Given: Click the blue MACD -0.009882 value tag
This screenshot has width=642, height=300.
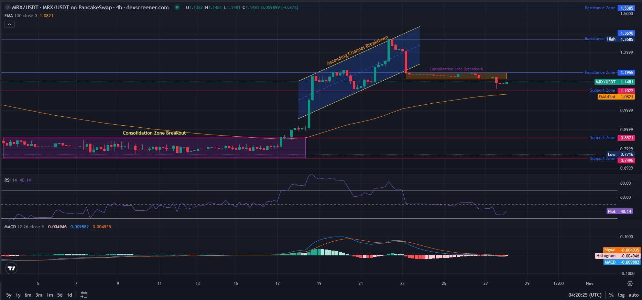Looking at the screenshot, I should 622,262.
